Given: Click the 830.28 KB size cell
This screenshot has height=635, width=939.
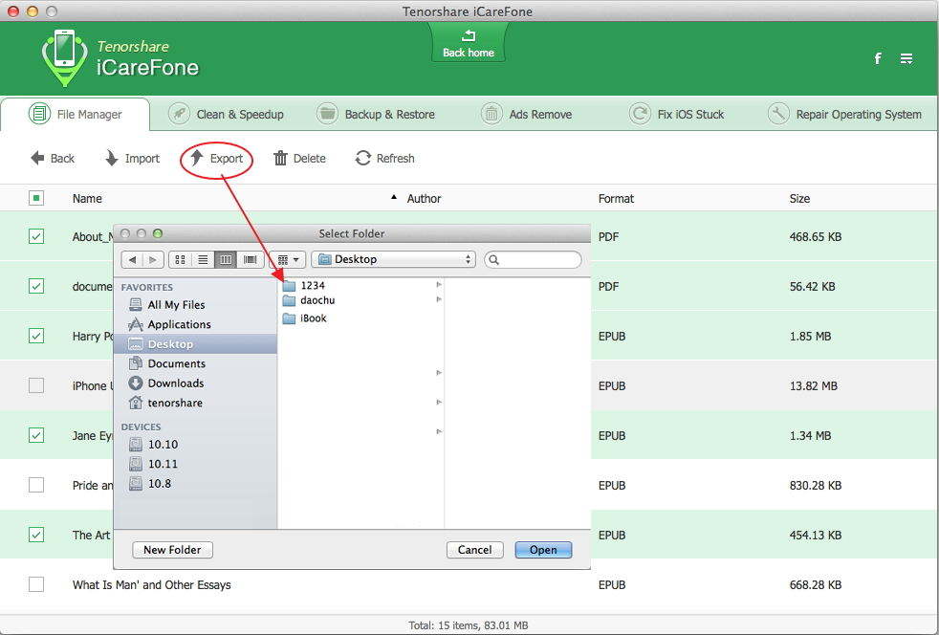Looking at the screenshot, I should pos(815,485).
